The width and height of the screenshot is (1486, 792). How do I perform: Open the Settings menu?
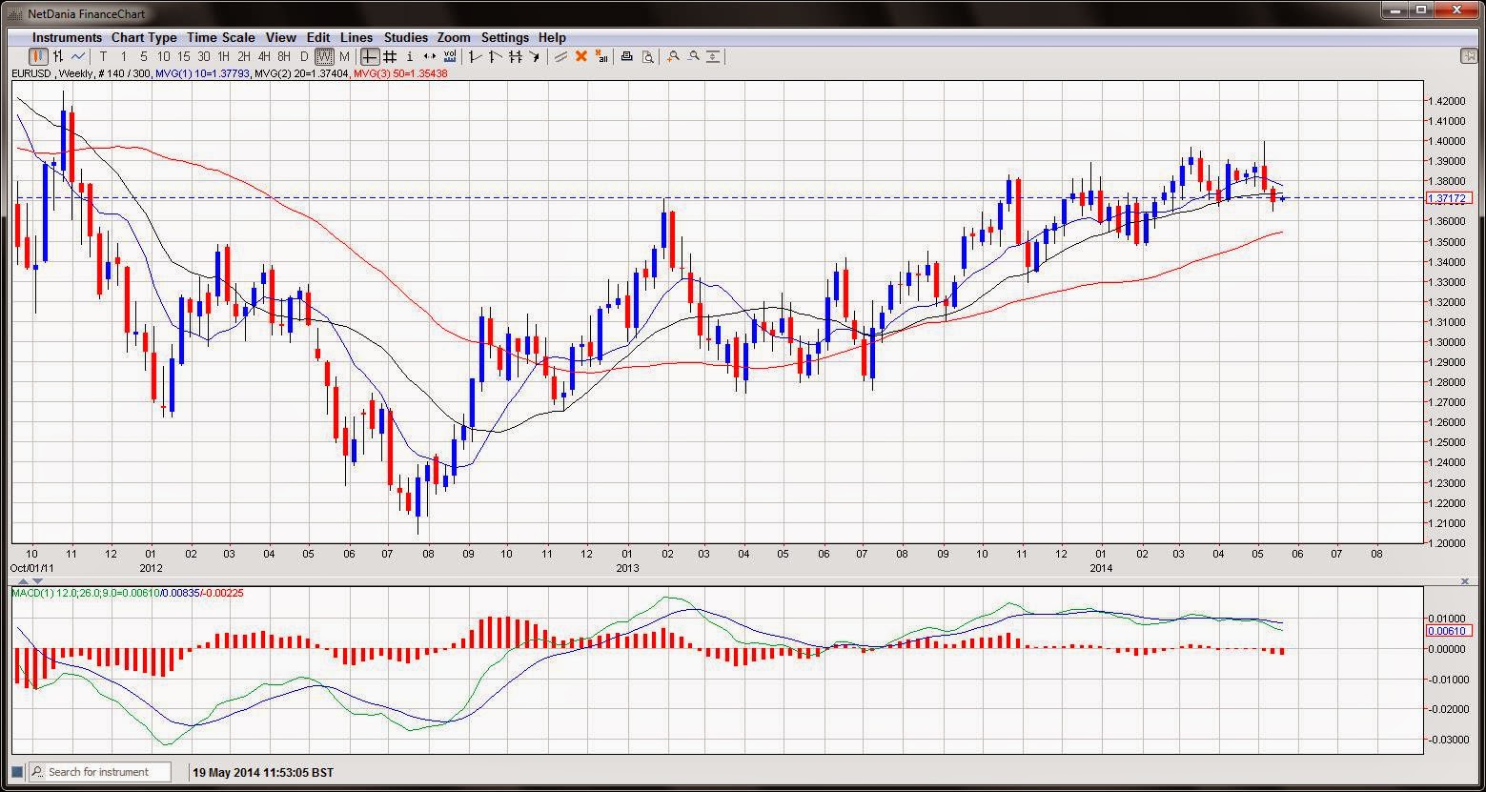[505, 37]
